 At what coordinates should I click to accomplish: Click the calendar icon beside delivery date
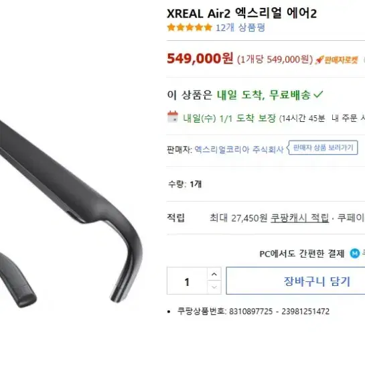[x=173, y=117]
